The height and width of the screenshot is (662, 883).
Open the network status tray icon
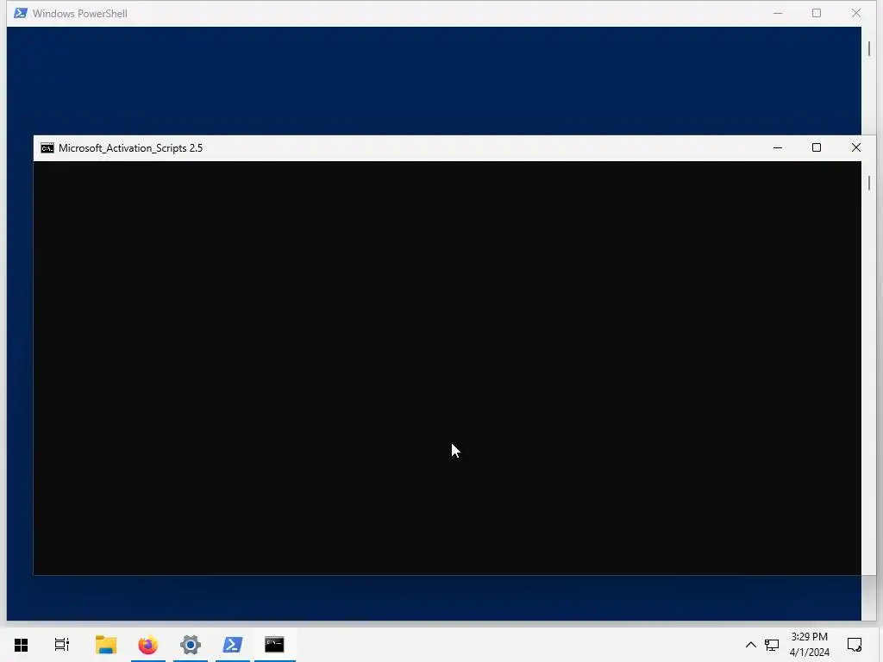pyautogui.click(x=772, y=645)
